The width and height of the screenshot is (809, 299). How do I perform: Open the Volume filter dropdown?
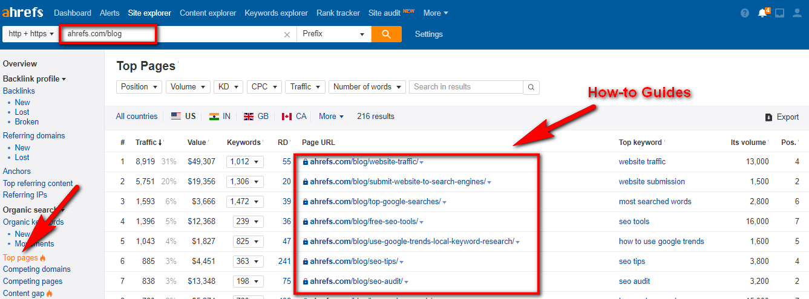188,87
